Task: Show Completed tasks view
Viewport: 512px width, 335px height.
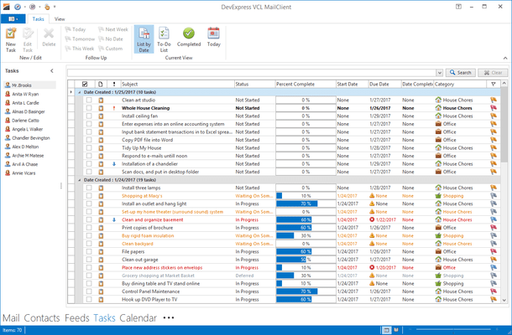Action: 189,39
